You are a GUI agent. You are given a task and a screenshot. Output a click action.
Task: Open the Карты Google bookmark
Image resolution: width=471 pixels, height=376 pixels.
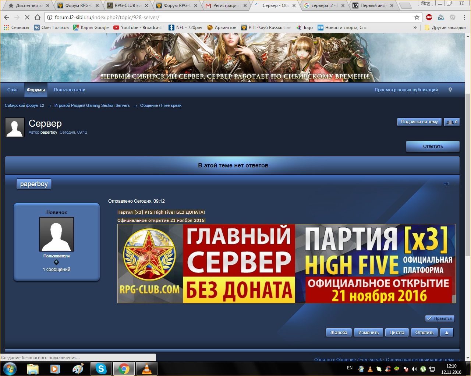(x=91, y=28)
